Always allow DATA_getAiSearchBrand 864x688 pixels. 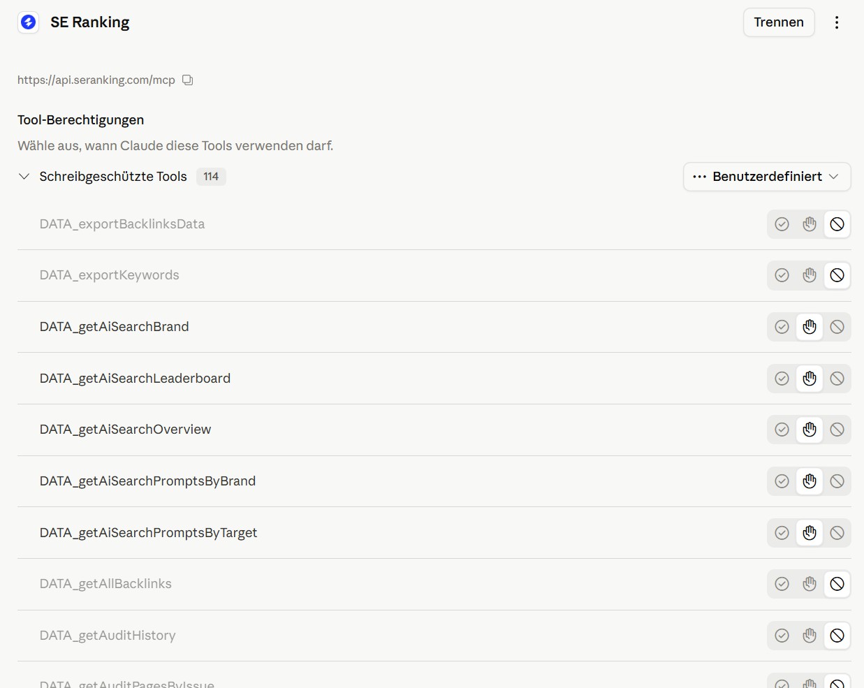[x=782, y=327]
